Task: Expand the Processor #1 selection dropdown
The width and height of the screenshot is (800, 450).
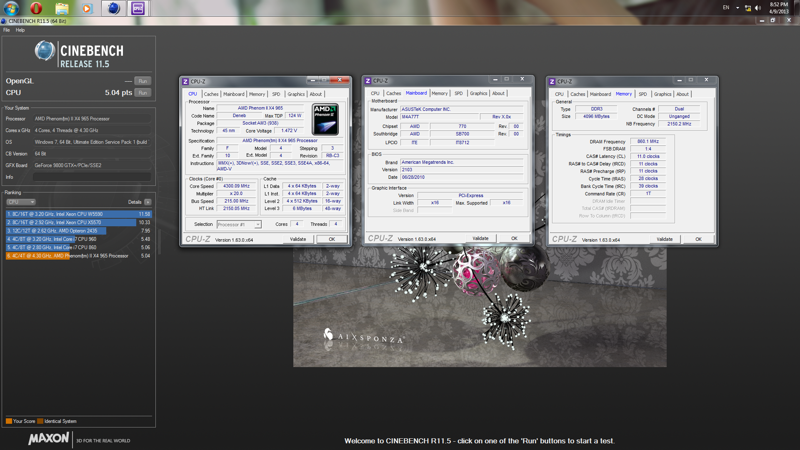Action: [258, 225]
